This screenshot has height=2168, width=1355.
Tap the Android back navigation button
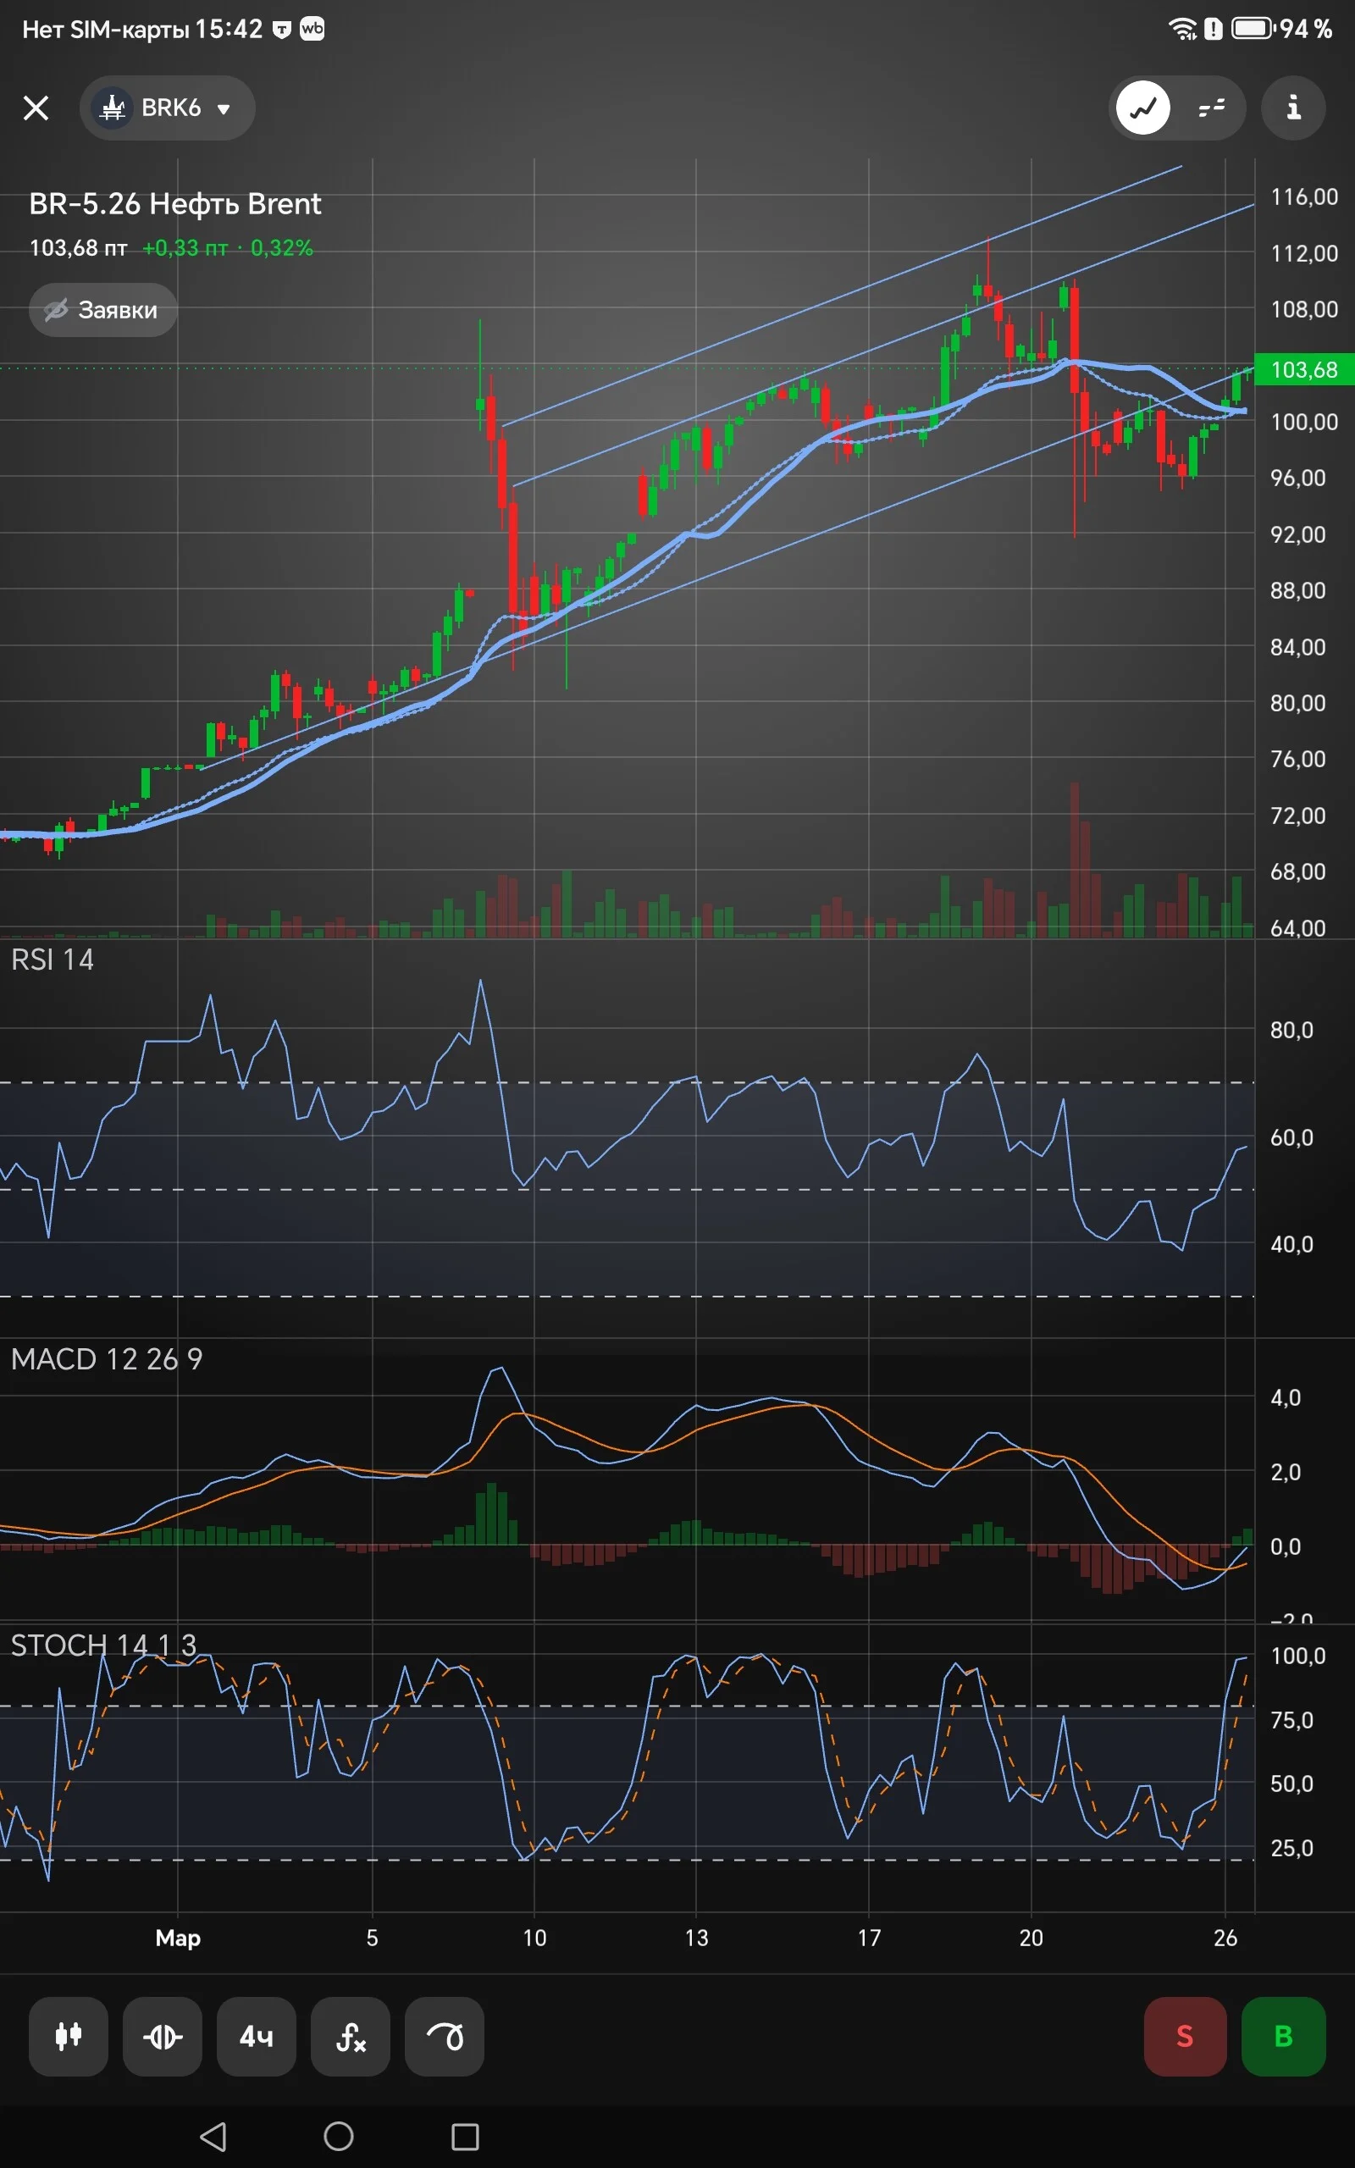pyautogui.click(x=213, y=2137)
